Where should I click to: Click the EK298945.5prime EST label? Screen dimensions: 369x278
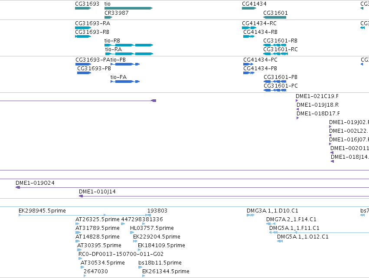pos(42,211)
